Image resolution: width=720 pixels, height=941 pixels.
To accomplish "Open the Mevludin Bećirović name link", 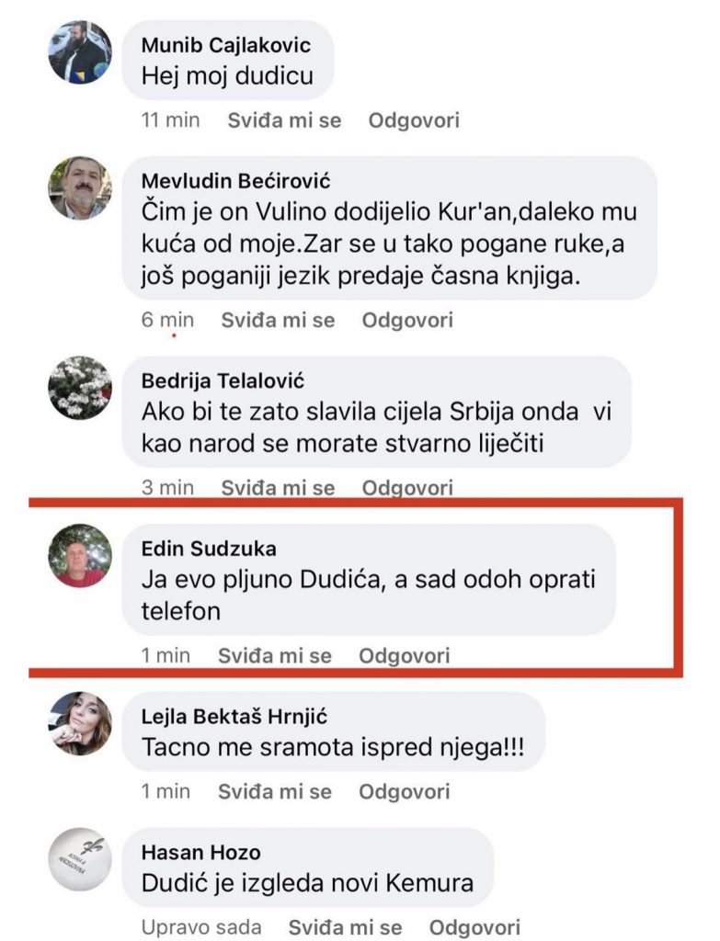I will pyautogui.click(x=234, y=180).
